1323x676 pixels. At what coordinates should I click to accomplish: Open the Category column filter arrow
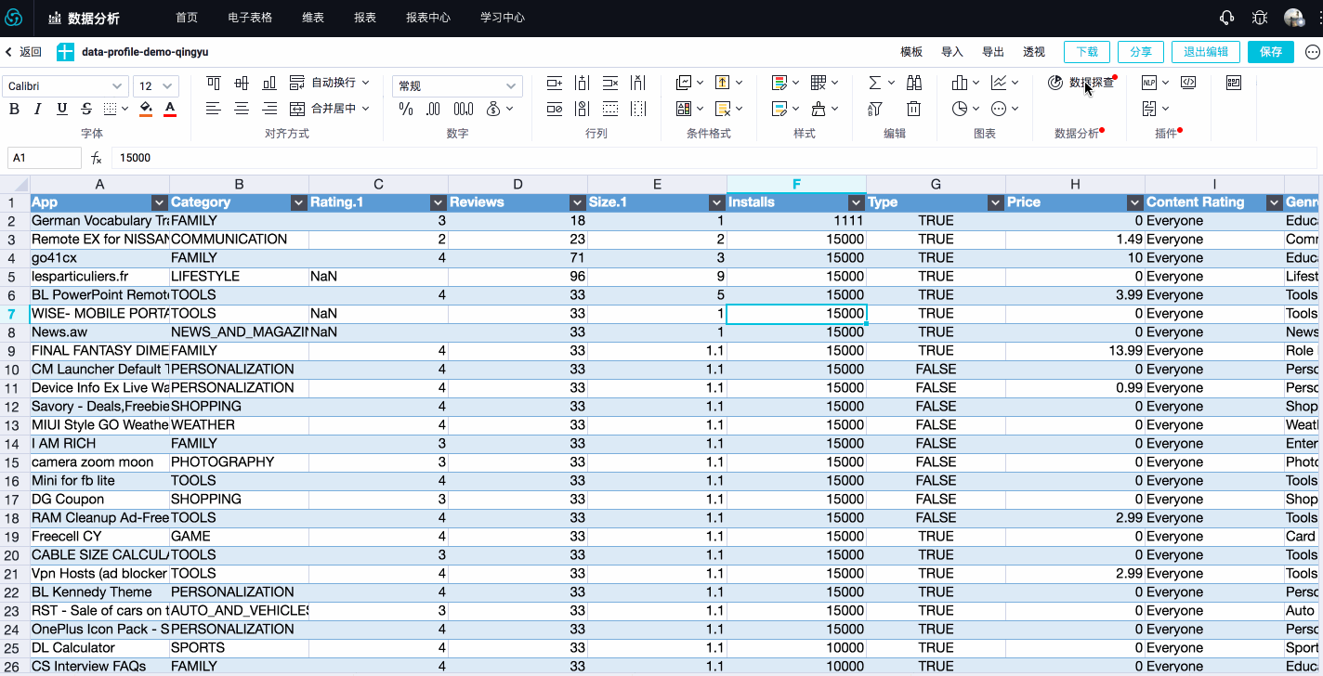298,202
